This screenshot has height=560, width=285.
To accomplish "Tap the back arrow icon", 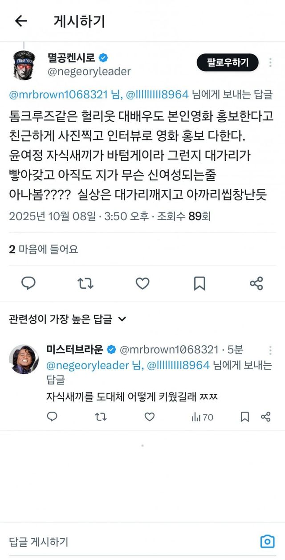I will [x=21, y=21].
